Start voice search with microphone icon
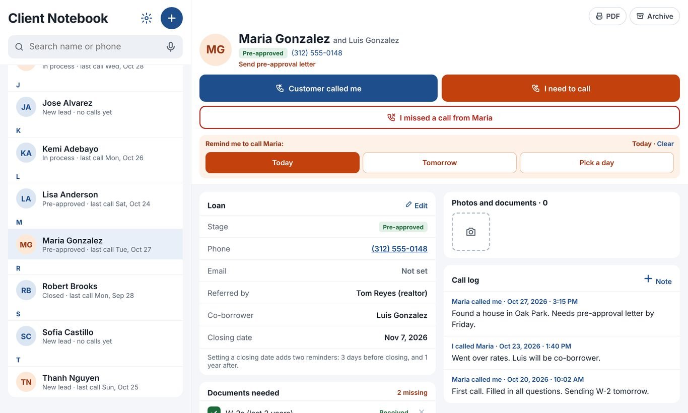Viewport: 688px width, 413px height. [171, 47]
